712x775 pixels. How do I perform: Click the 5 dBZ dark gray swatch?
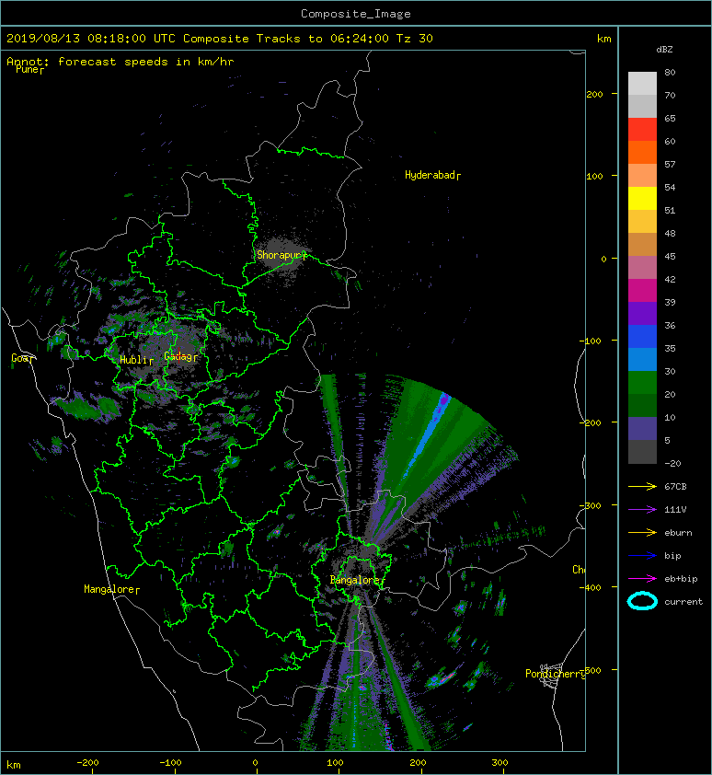(642, 451)
